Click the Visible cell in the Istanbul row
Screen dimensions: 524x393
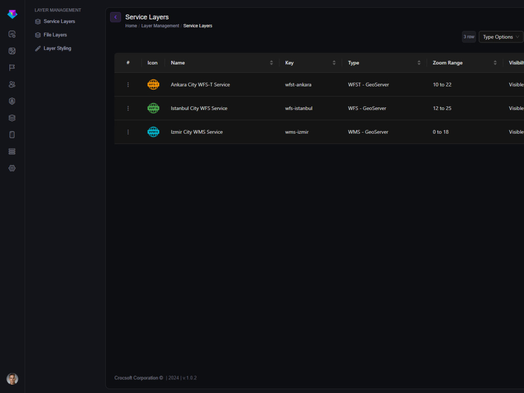tap(516, 108)
